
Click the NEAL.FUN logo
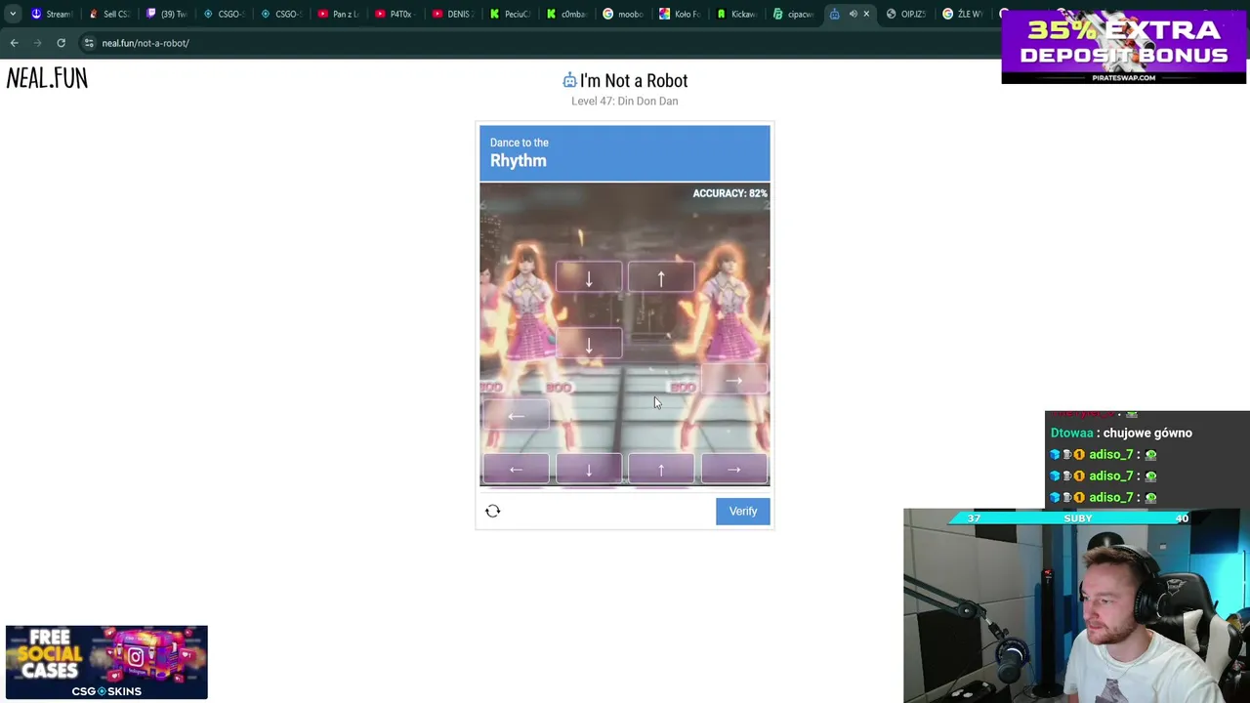click(47, 78)
